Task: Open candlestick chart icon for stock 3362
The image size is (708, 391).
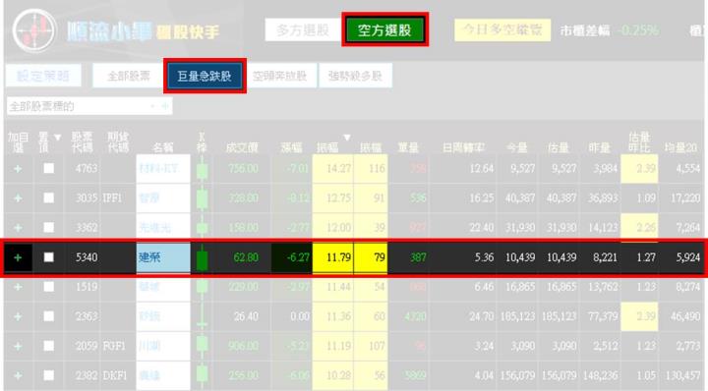Action: 202,228
